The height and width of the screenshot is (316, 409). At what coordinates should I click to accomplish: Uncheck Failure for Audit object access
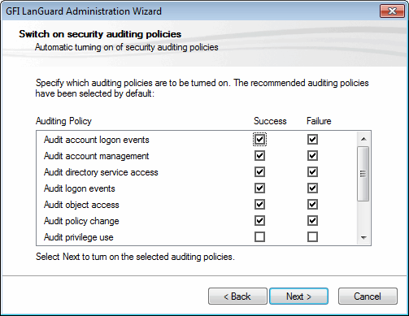pyautogui.click(x=312, y=205)
